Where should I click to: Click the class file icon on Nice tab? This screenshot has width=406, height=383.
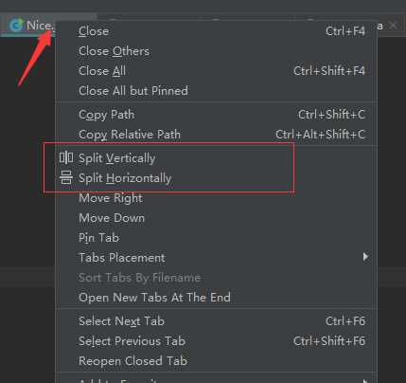coord(16,26)
